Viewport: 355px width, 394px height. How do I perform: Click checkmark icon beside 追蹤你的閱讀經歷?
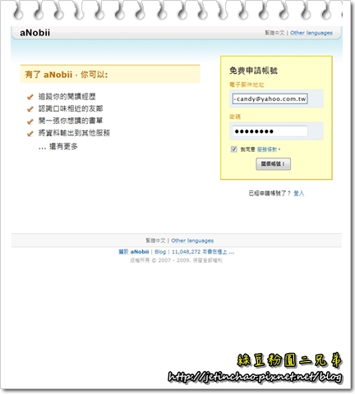(x=30, y=97)
